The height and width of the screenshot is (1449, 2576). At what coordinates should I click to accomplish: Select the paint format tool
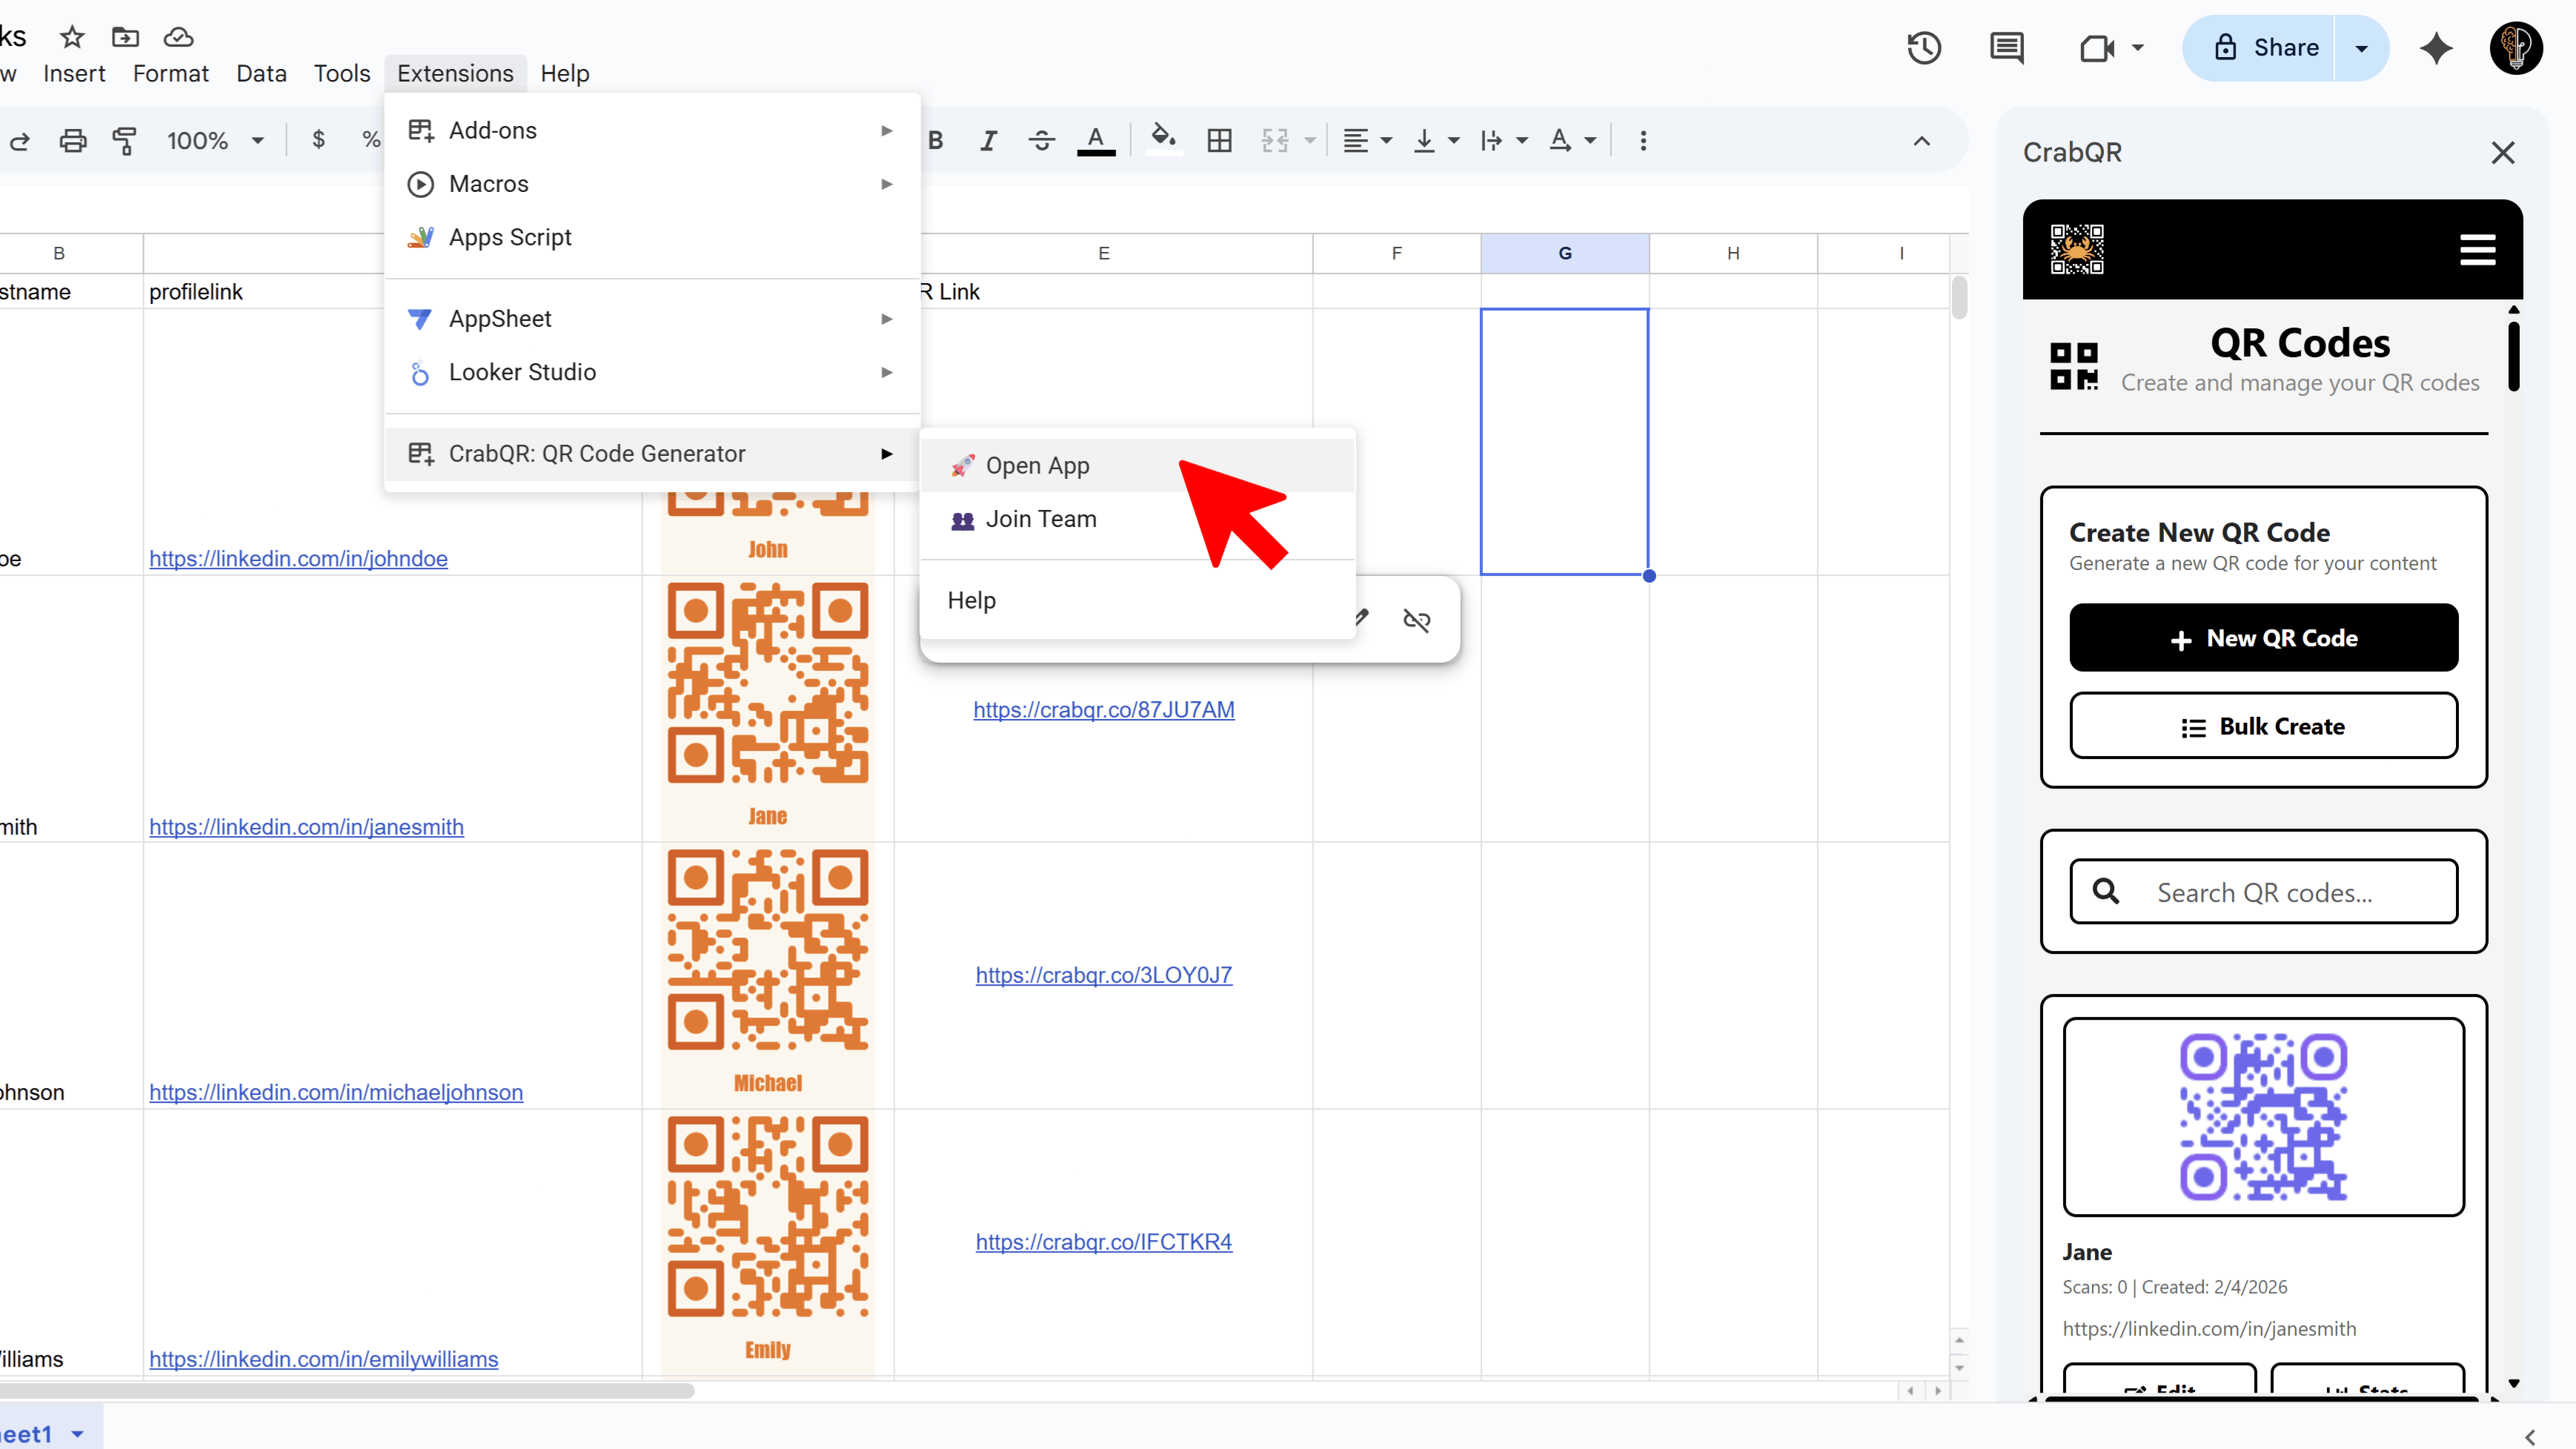124,141
